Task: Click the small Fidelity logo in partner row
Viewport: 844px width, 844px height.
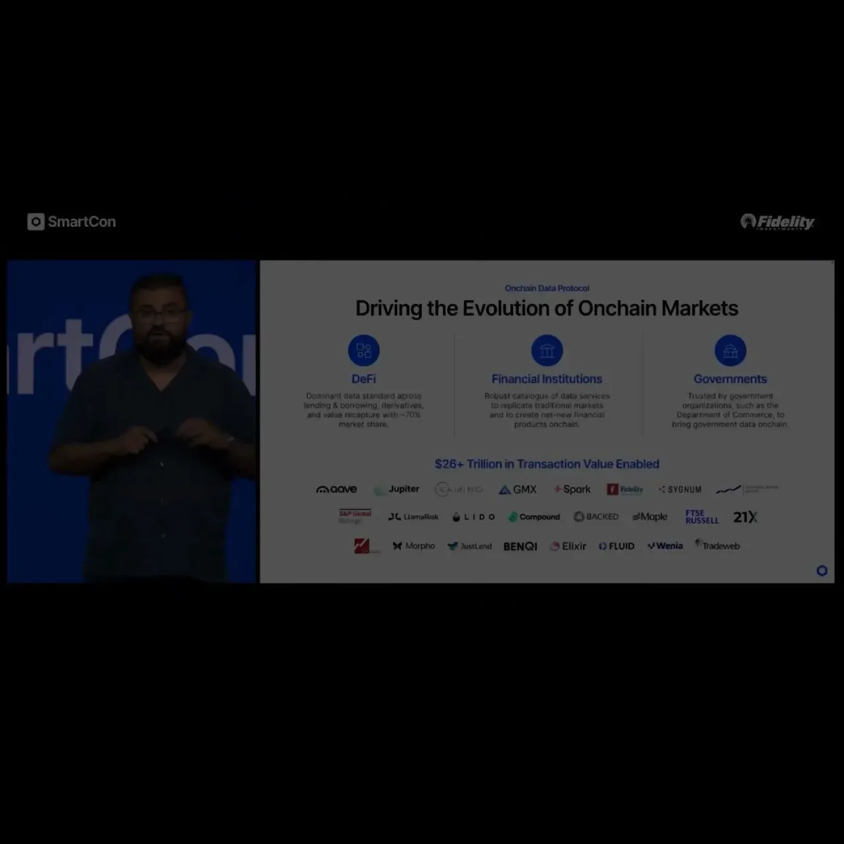Action: pos(625,489)
